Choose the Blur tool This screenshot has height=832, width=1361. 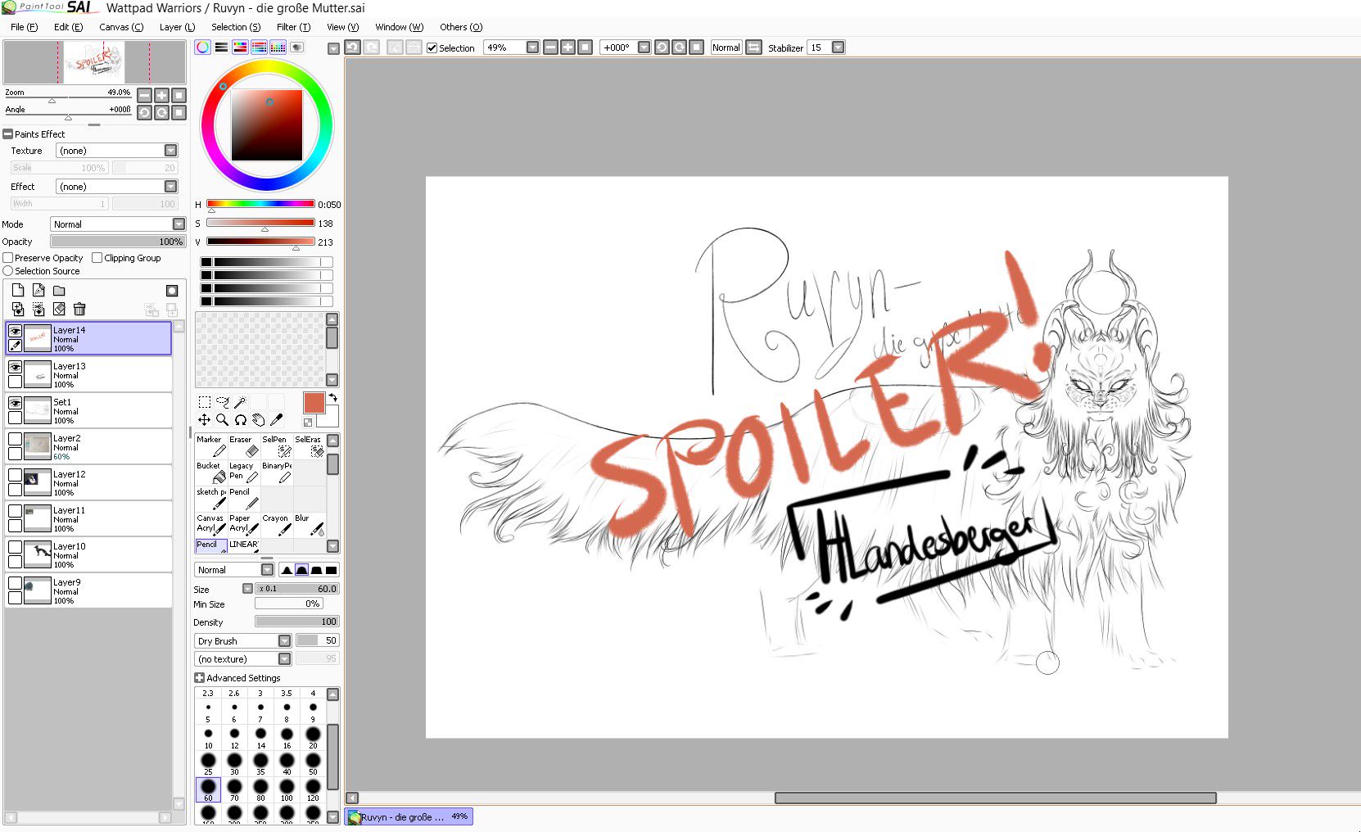pos(310,525)
